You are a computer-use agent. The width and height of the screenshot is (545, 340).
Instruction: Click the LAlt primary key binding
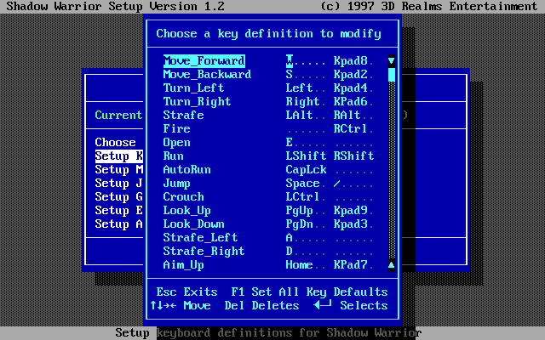(x=299, y=116)
